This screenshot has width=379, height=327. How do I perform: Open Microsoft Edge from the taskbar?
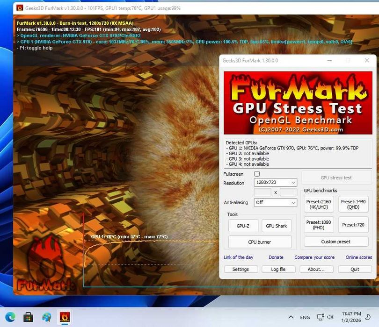coord(10,317)
